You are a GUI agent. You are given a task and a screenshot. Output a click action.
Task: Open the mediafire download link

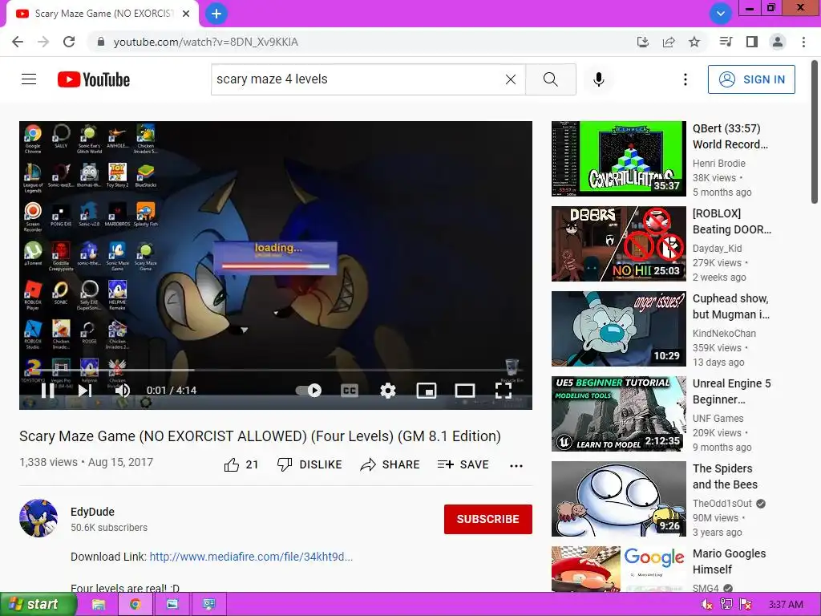(251, 557)
